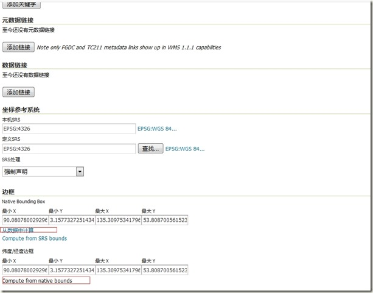The image size is (373, 293).
Task: Click 添加链接 button under 数据链接
Action: pos(18,92)
